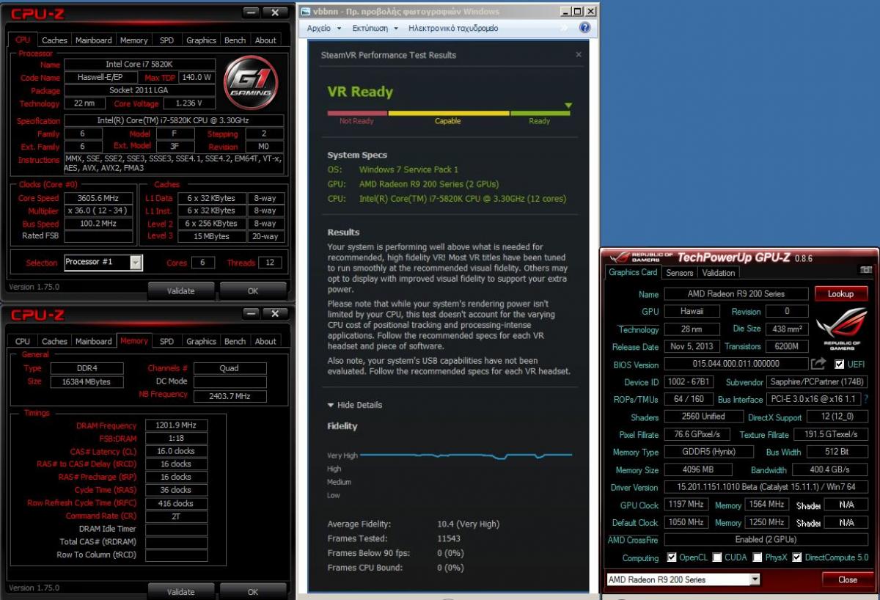This screenshot has height=600, width=880.
Task: Toggle the DirectCompute 5.0 checkbox
Action: click(797, 557)
